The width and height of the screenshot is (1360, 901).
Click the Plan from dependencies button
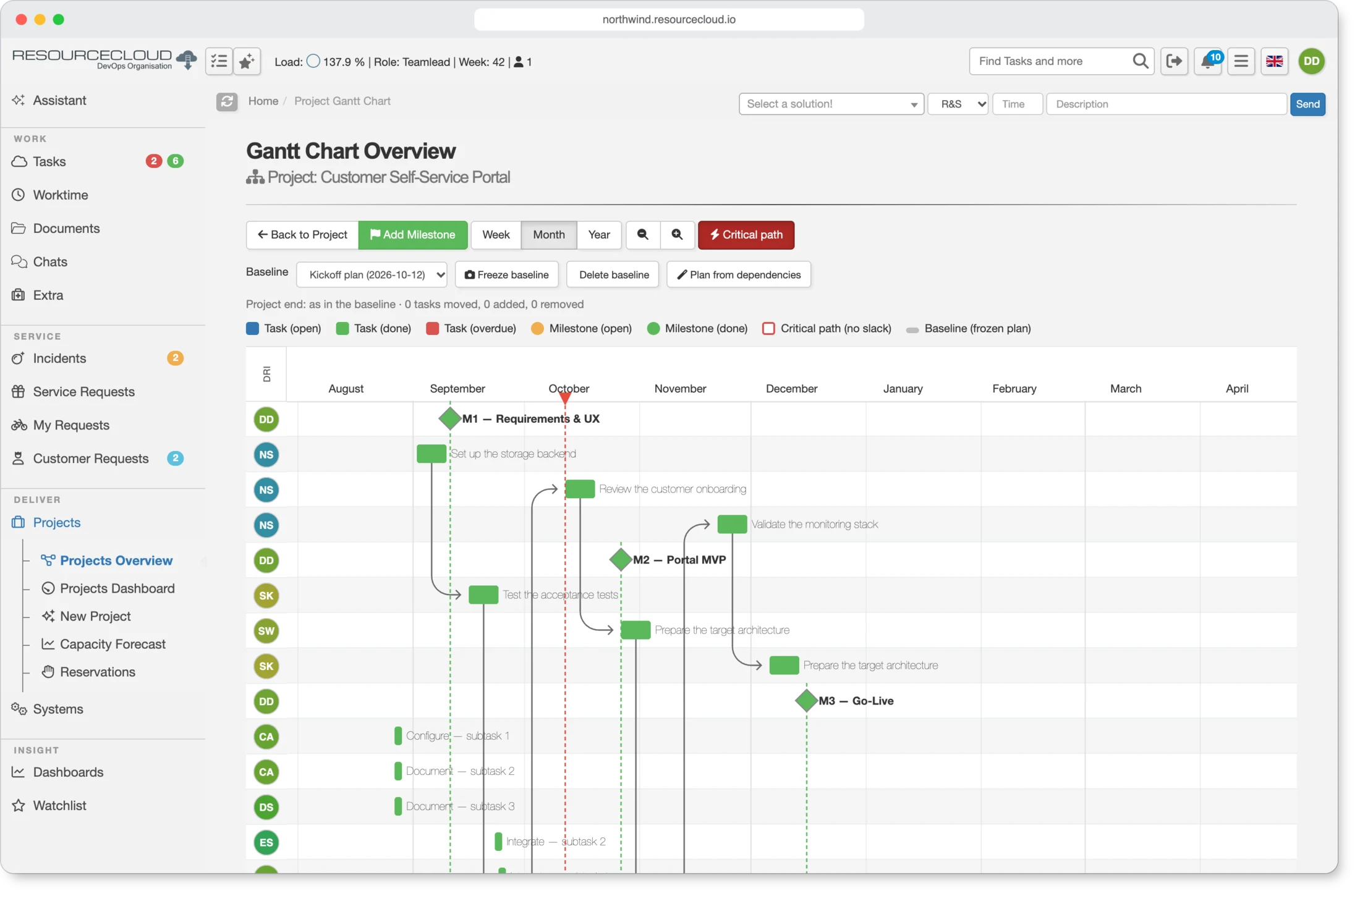click(x=739, y=275)
